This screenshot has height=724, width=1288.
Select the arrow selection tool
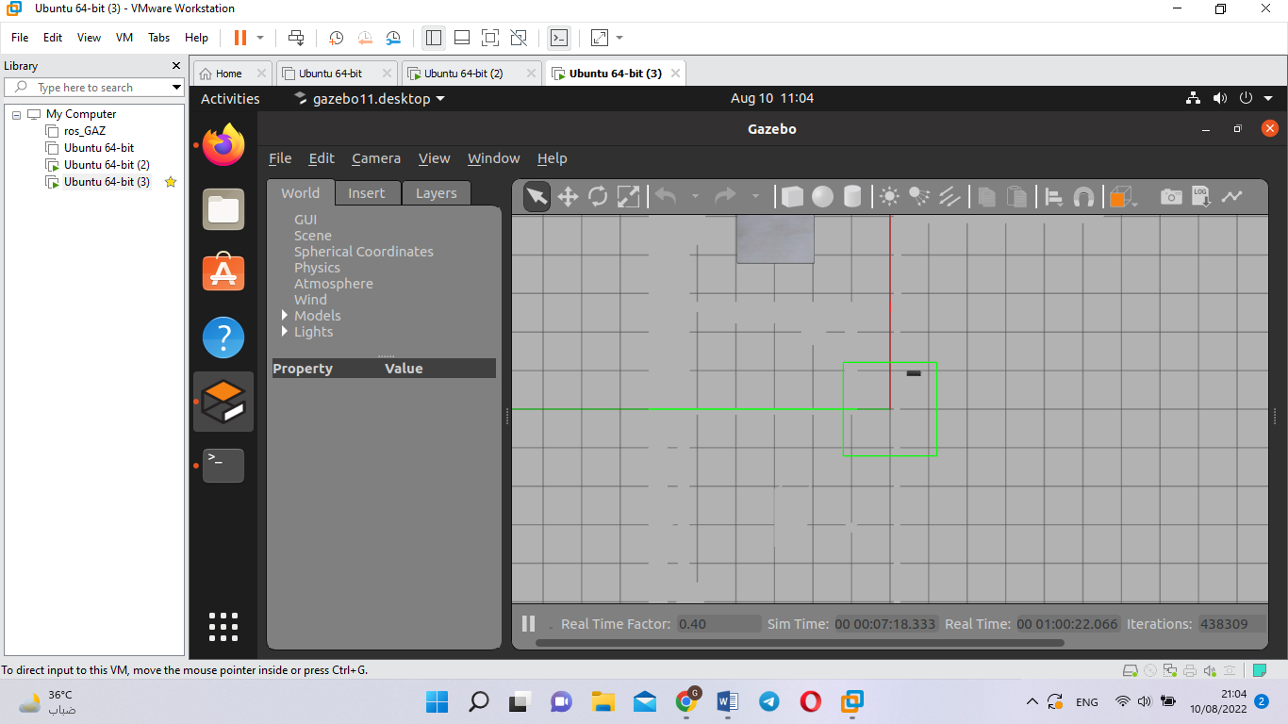537,197
